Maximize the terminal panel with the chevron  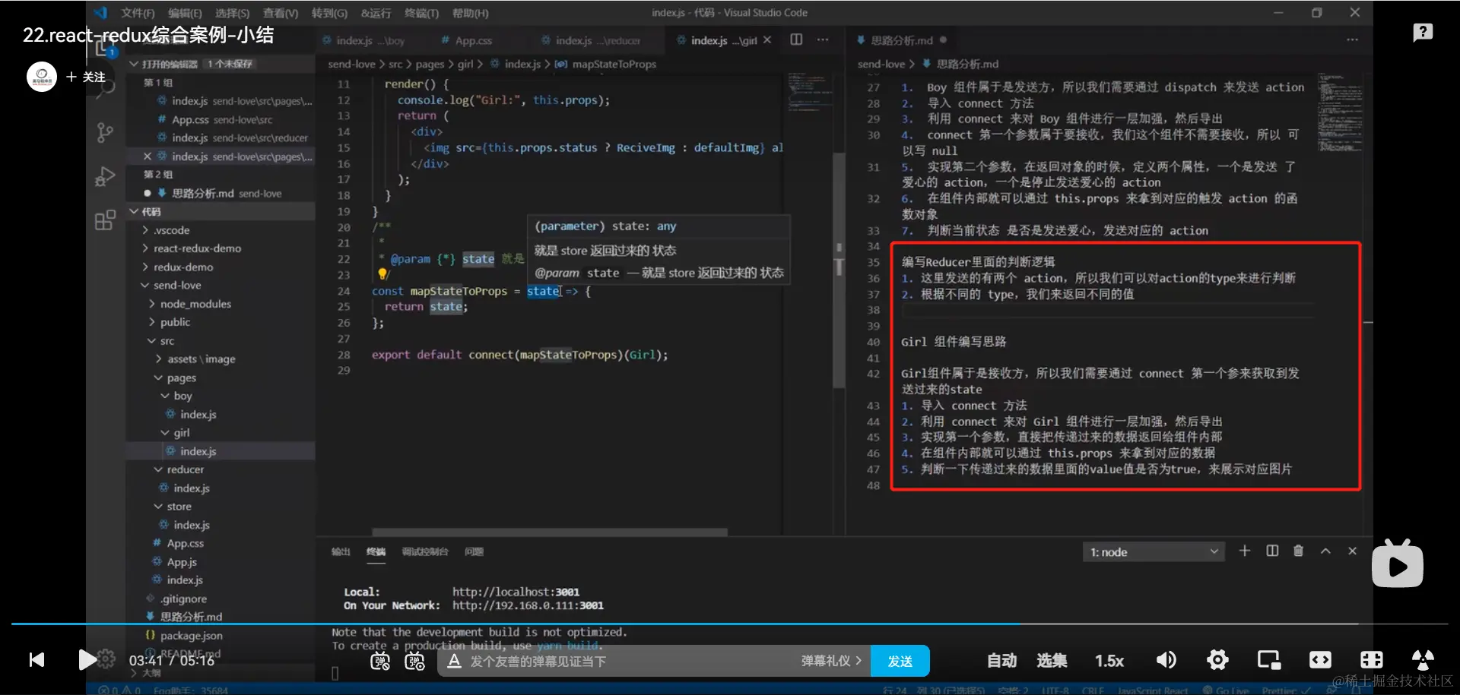click(x=1325, y=551)
